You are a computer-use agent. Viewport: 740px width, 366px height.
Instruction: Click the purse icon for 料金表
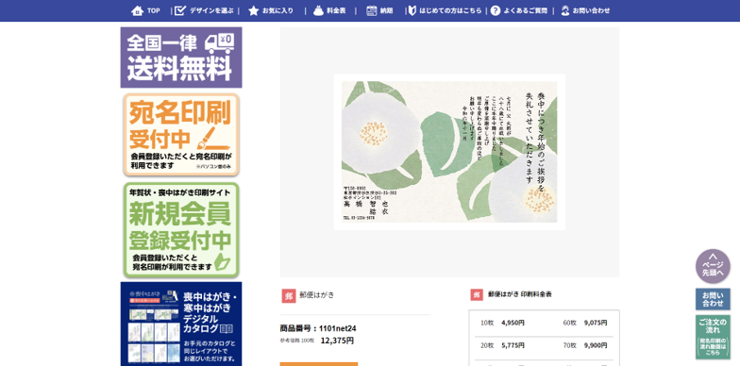pyautogui.click(x=318, y=10)
